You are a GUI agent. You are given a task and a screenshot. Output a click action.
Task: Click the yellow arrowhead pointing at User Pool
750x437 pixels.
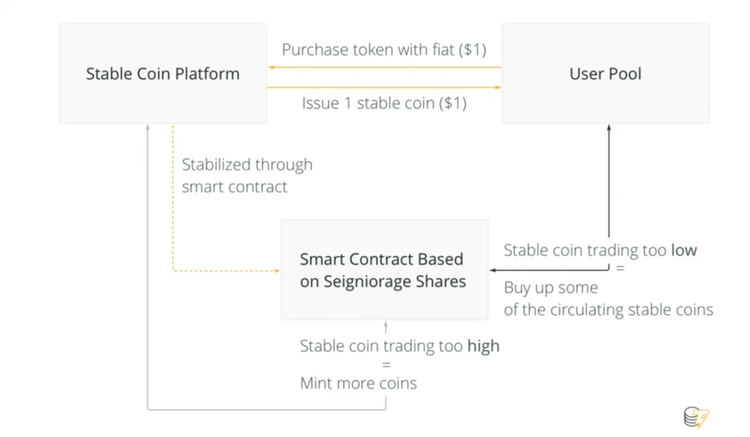[497, 87]
